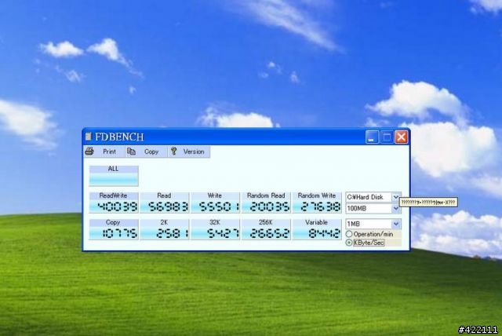Click the Copy toolbar button
Viewport: 502px width, 336px height.
pos(147,152)
